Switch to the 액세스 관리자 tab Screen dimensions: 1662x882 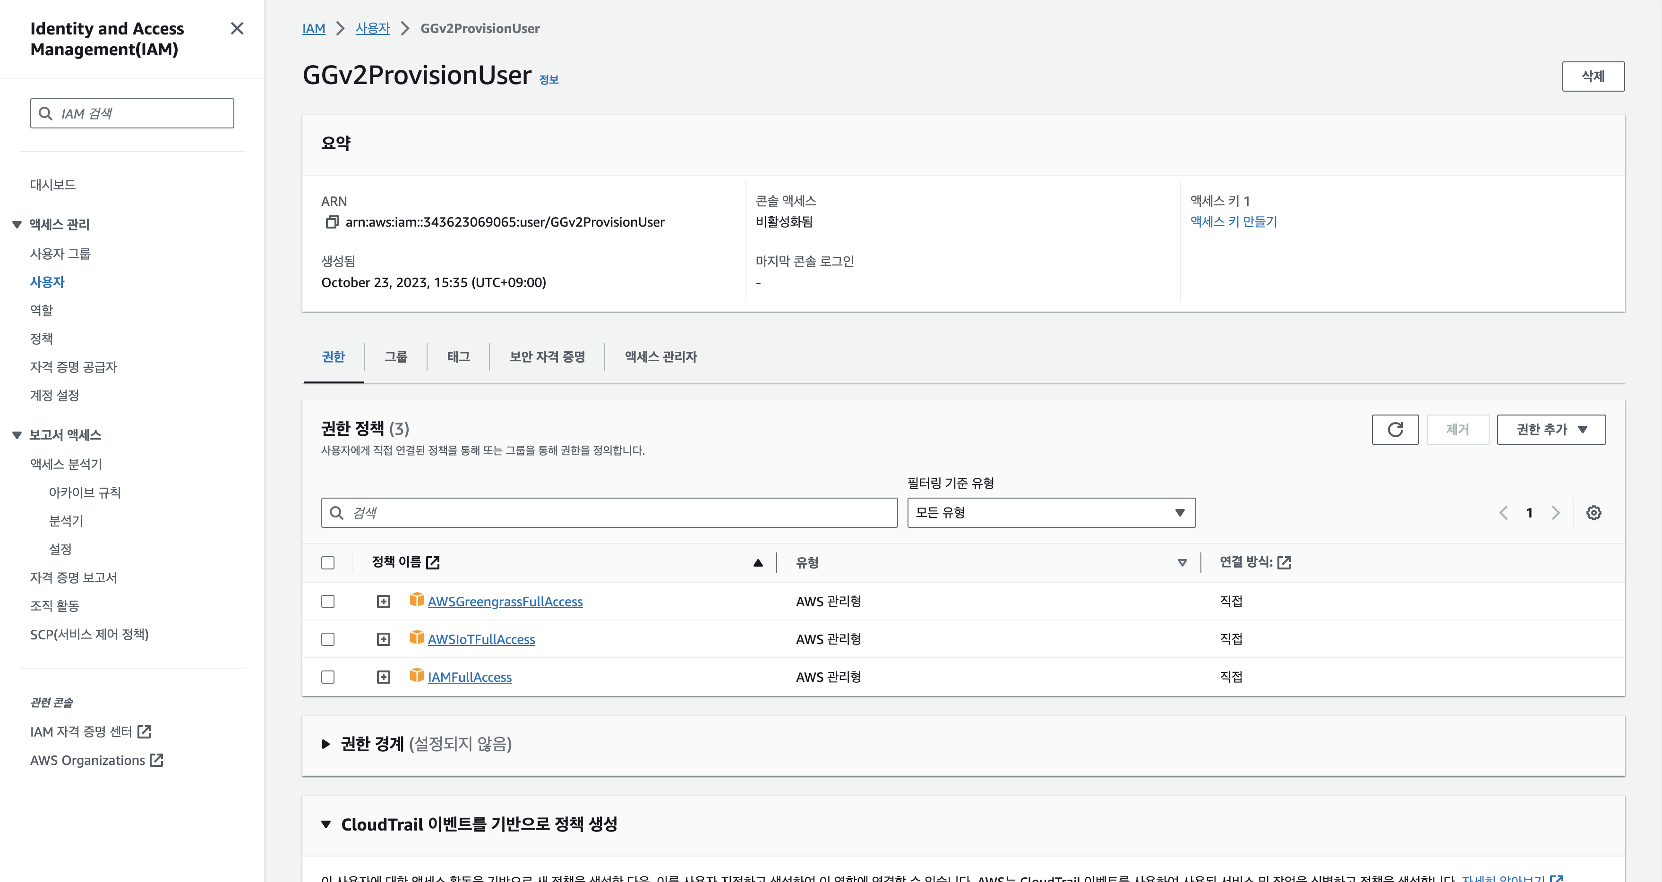(660, 356)
